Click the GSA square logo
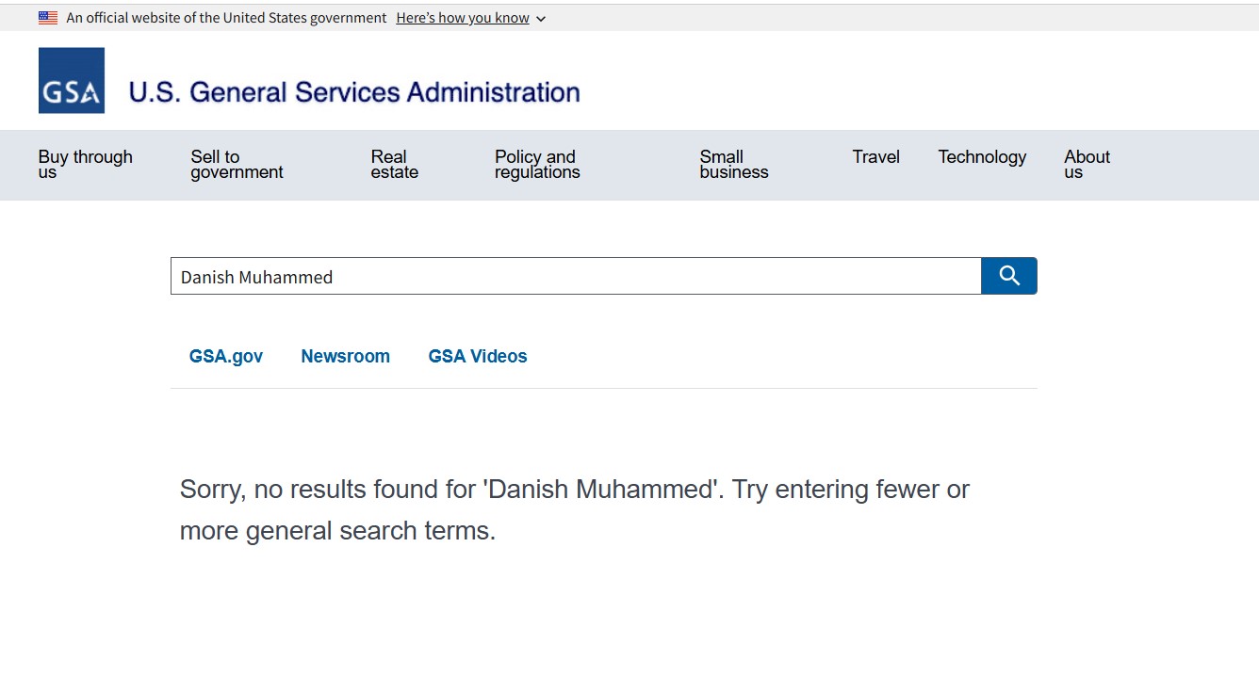Screen dimensions: 1259x692 point(72,81)
